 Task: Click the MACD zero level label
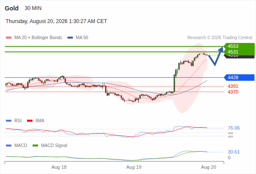click(229, 157)
